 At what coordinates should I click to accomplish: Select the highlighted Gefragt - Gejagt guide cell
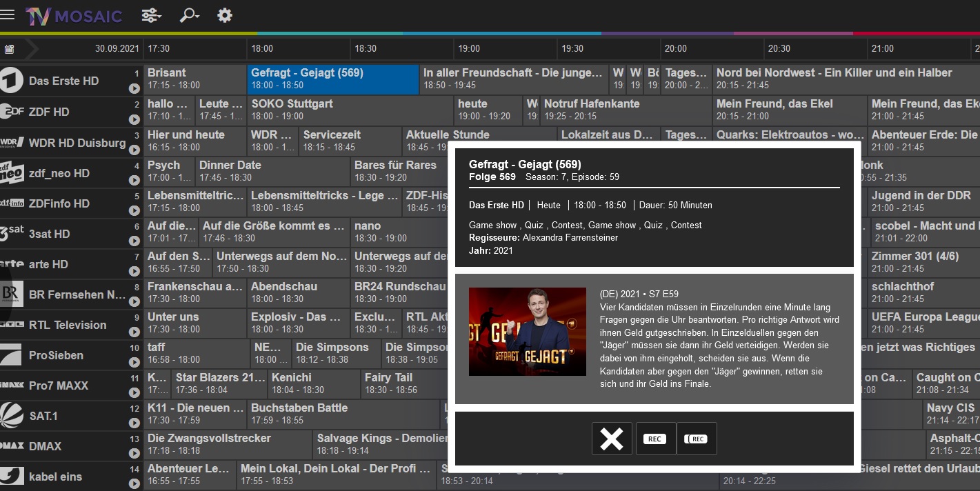333,79
